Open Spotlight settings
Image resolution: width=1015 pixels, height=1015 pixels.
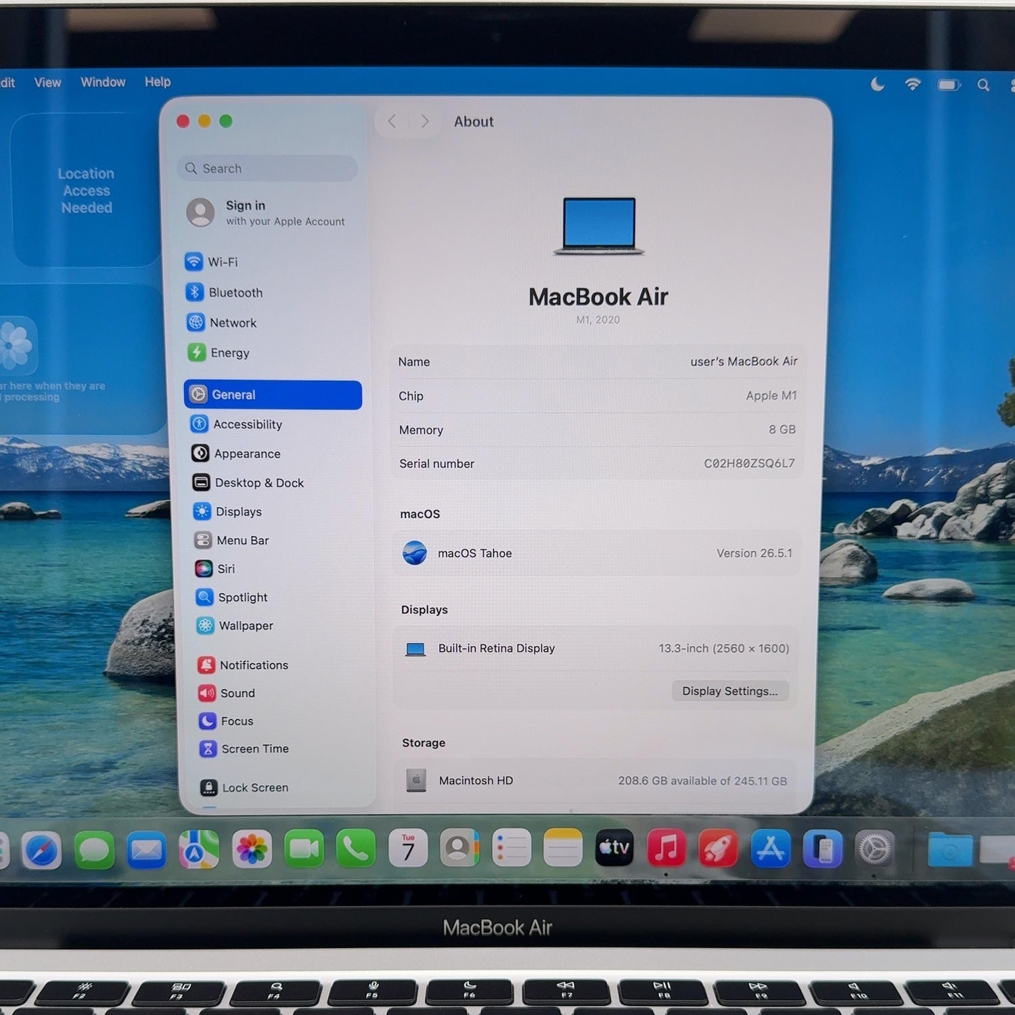(x=231, y=597)
